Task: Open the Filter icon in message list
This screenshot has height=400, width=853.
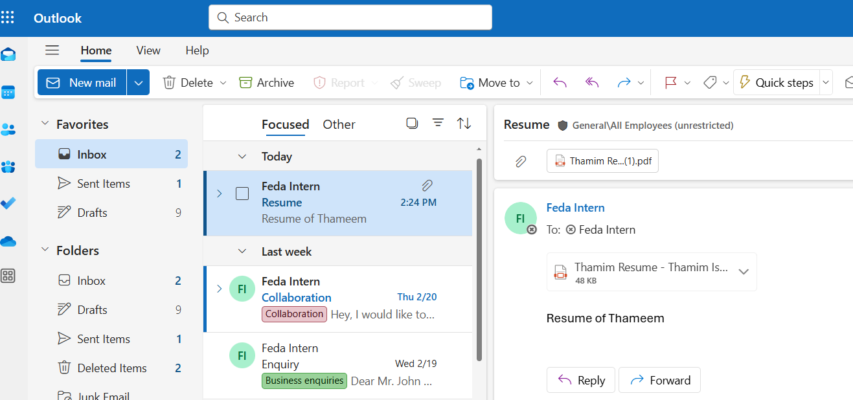Action: [438, 123]
